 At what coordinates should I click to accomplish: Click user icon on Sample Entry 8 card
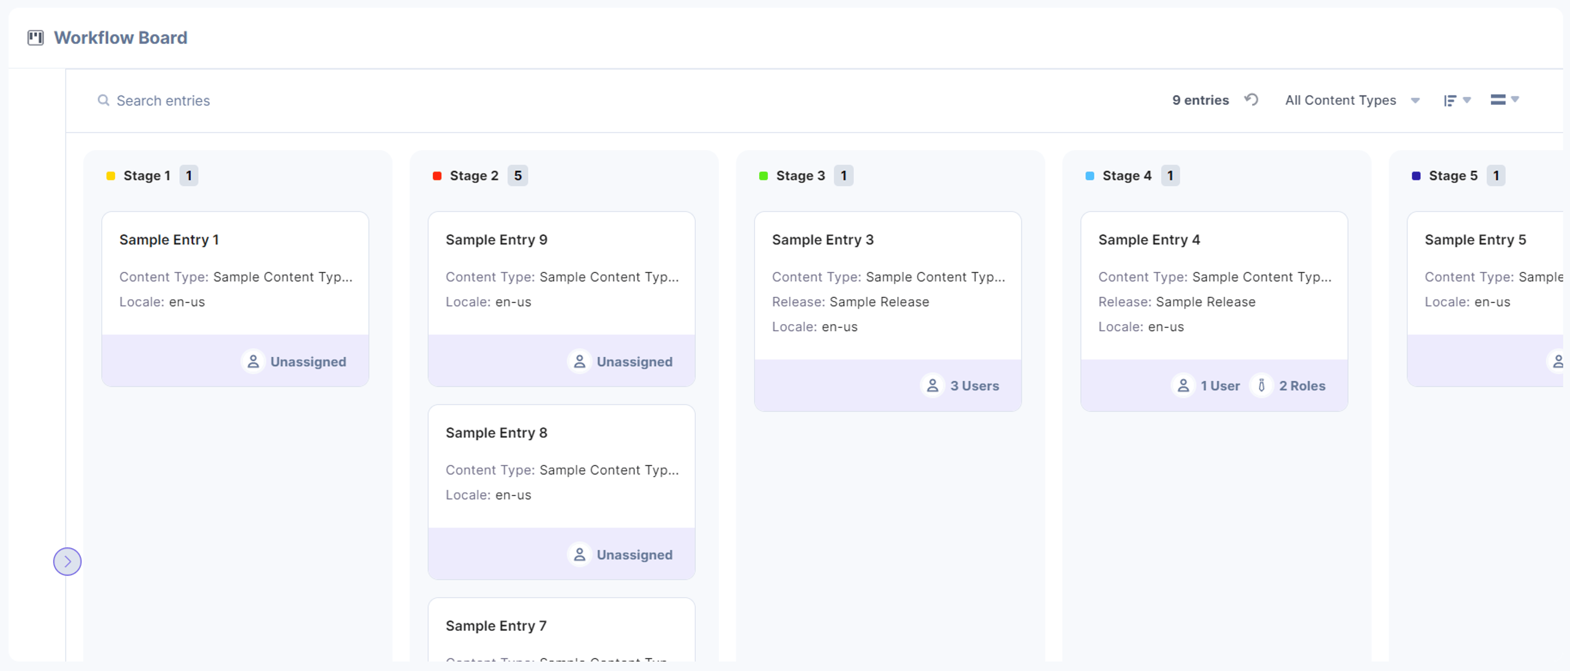pos(580,554)
